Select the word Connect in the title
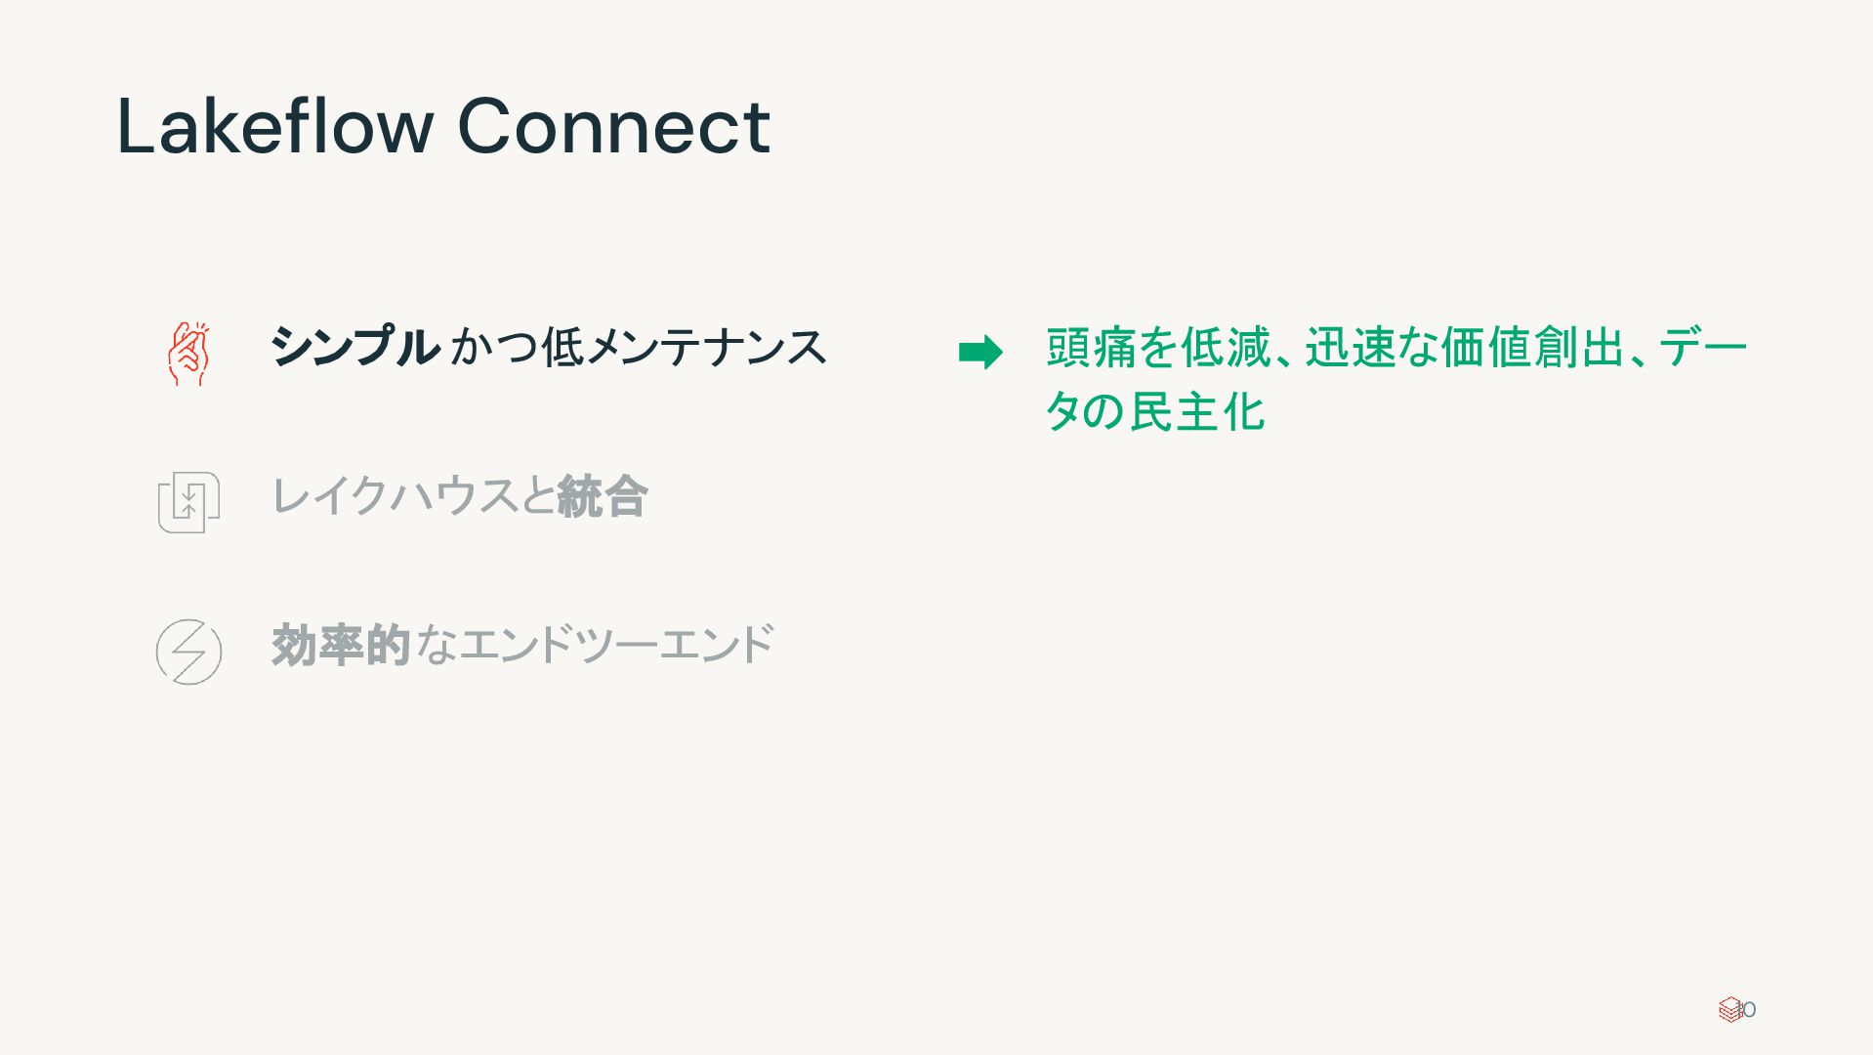Screen dimensions: 1873x1055 coord(614,126)
